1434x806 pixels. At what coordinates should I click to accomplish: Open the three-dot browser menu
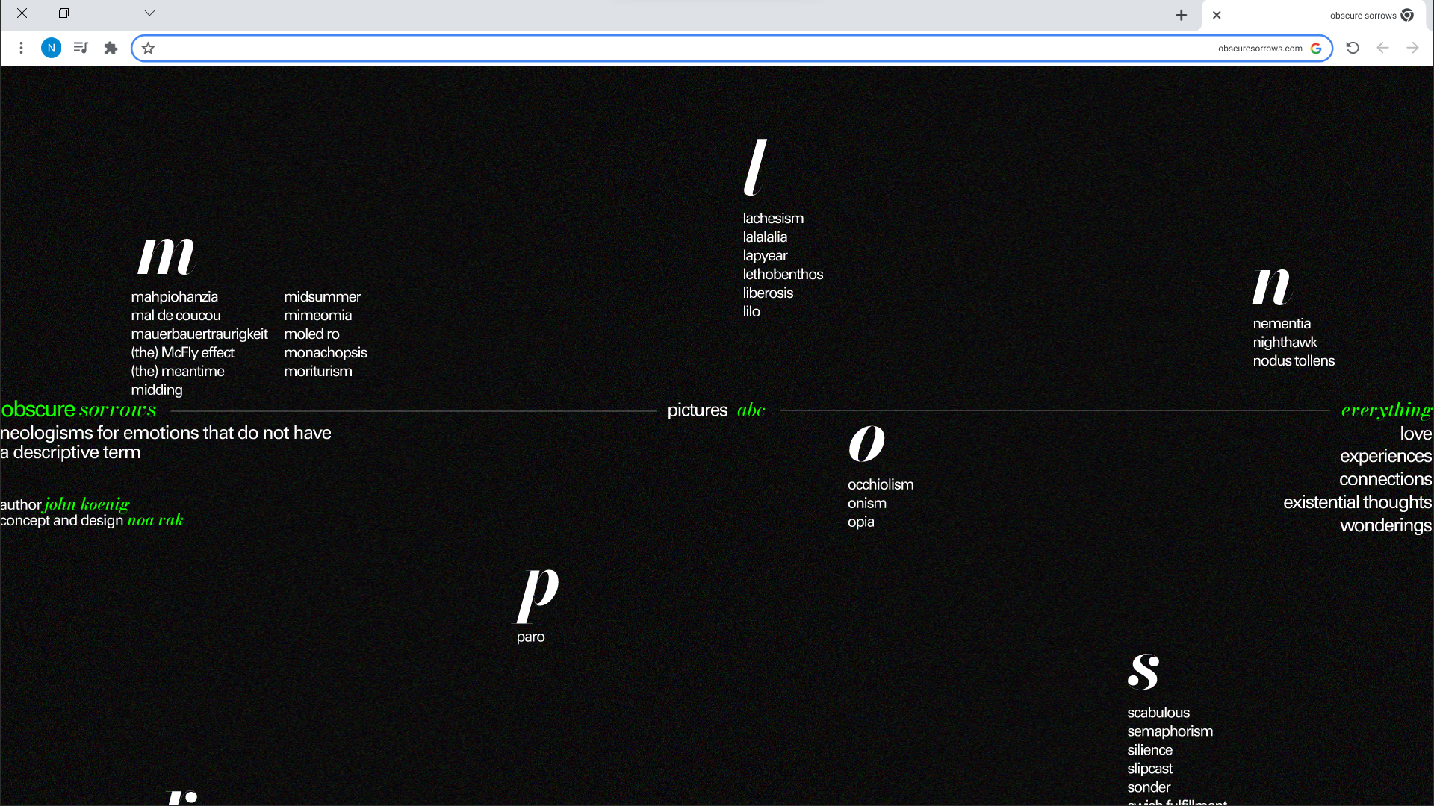coord(21,49)
